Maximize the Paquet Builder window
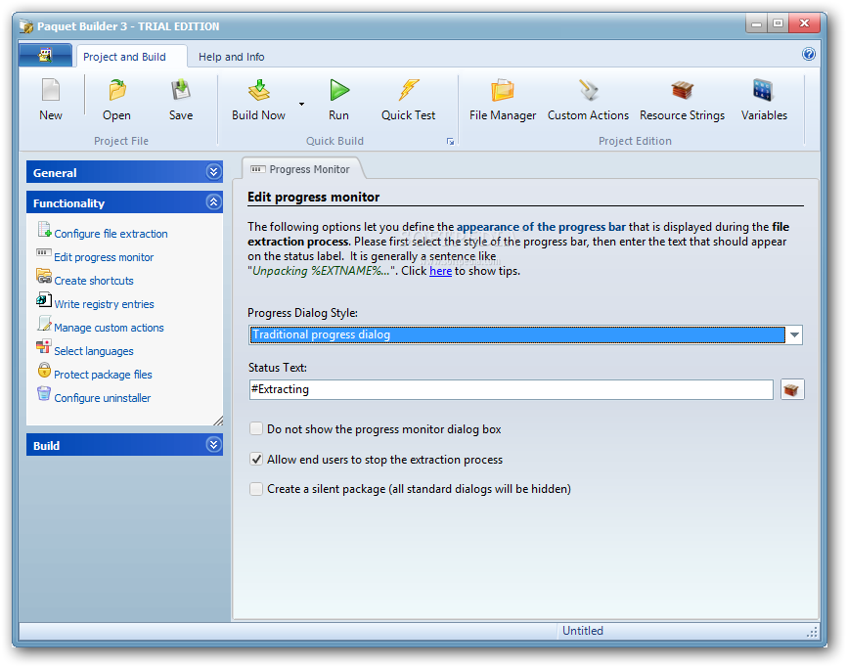847x667 pixels. coord(778,23)
